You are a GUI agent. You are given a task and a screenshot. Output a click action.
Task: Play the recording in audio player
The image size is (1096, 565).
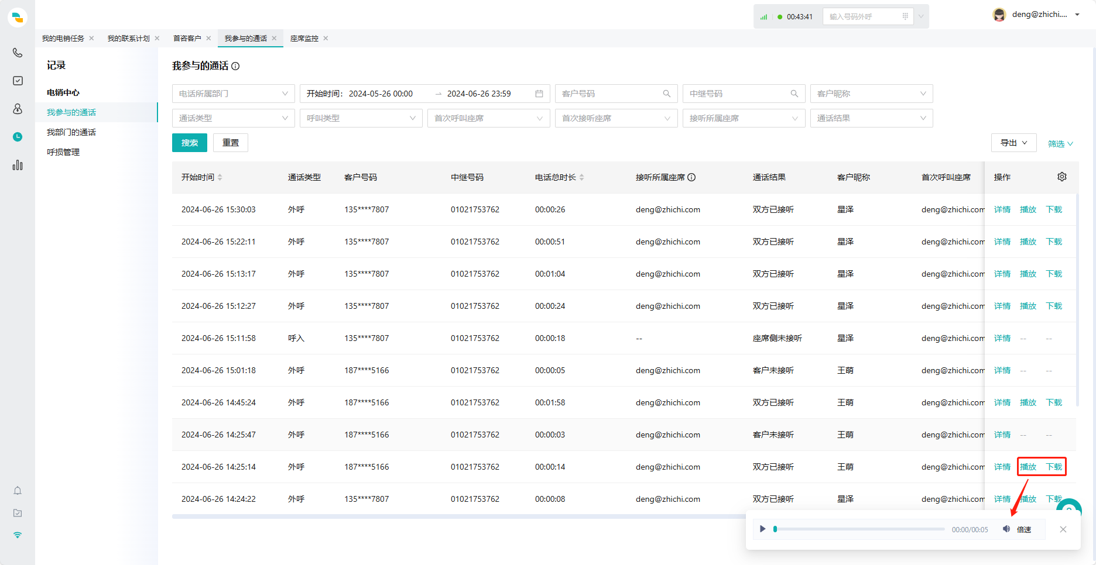[x=762, y=529]
